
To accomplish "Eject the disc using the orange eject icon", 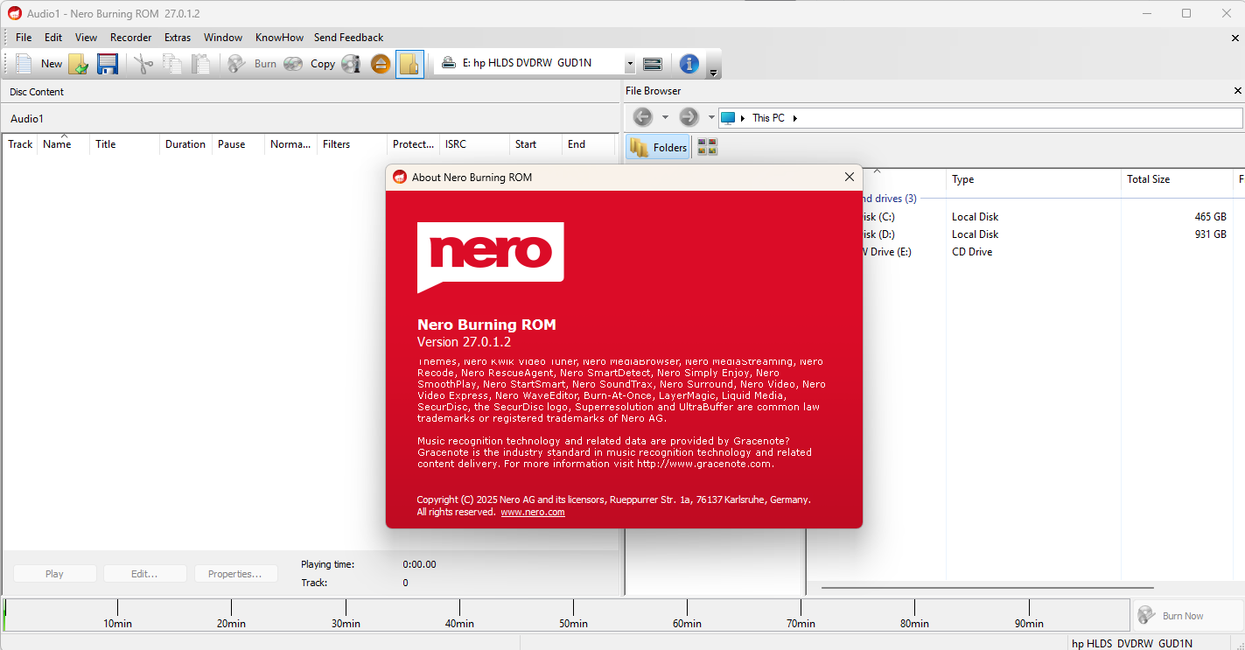I will 381,64.
